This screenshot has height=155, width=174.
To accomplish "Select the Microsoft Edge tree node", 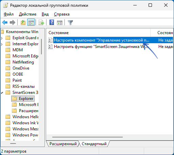I will (x=25, y=56).
